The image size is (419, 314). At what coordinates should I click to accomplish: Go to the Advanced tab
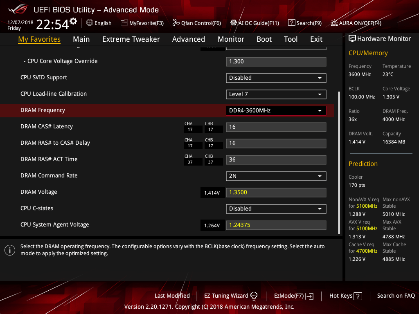(x=188, y=39)
